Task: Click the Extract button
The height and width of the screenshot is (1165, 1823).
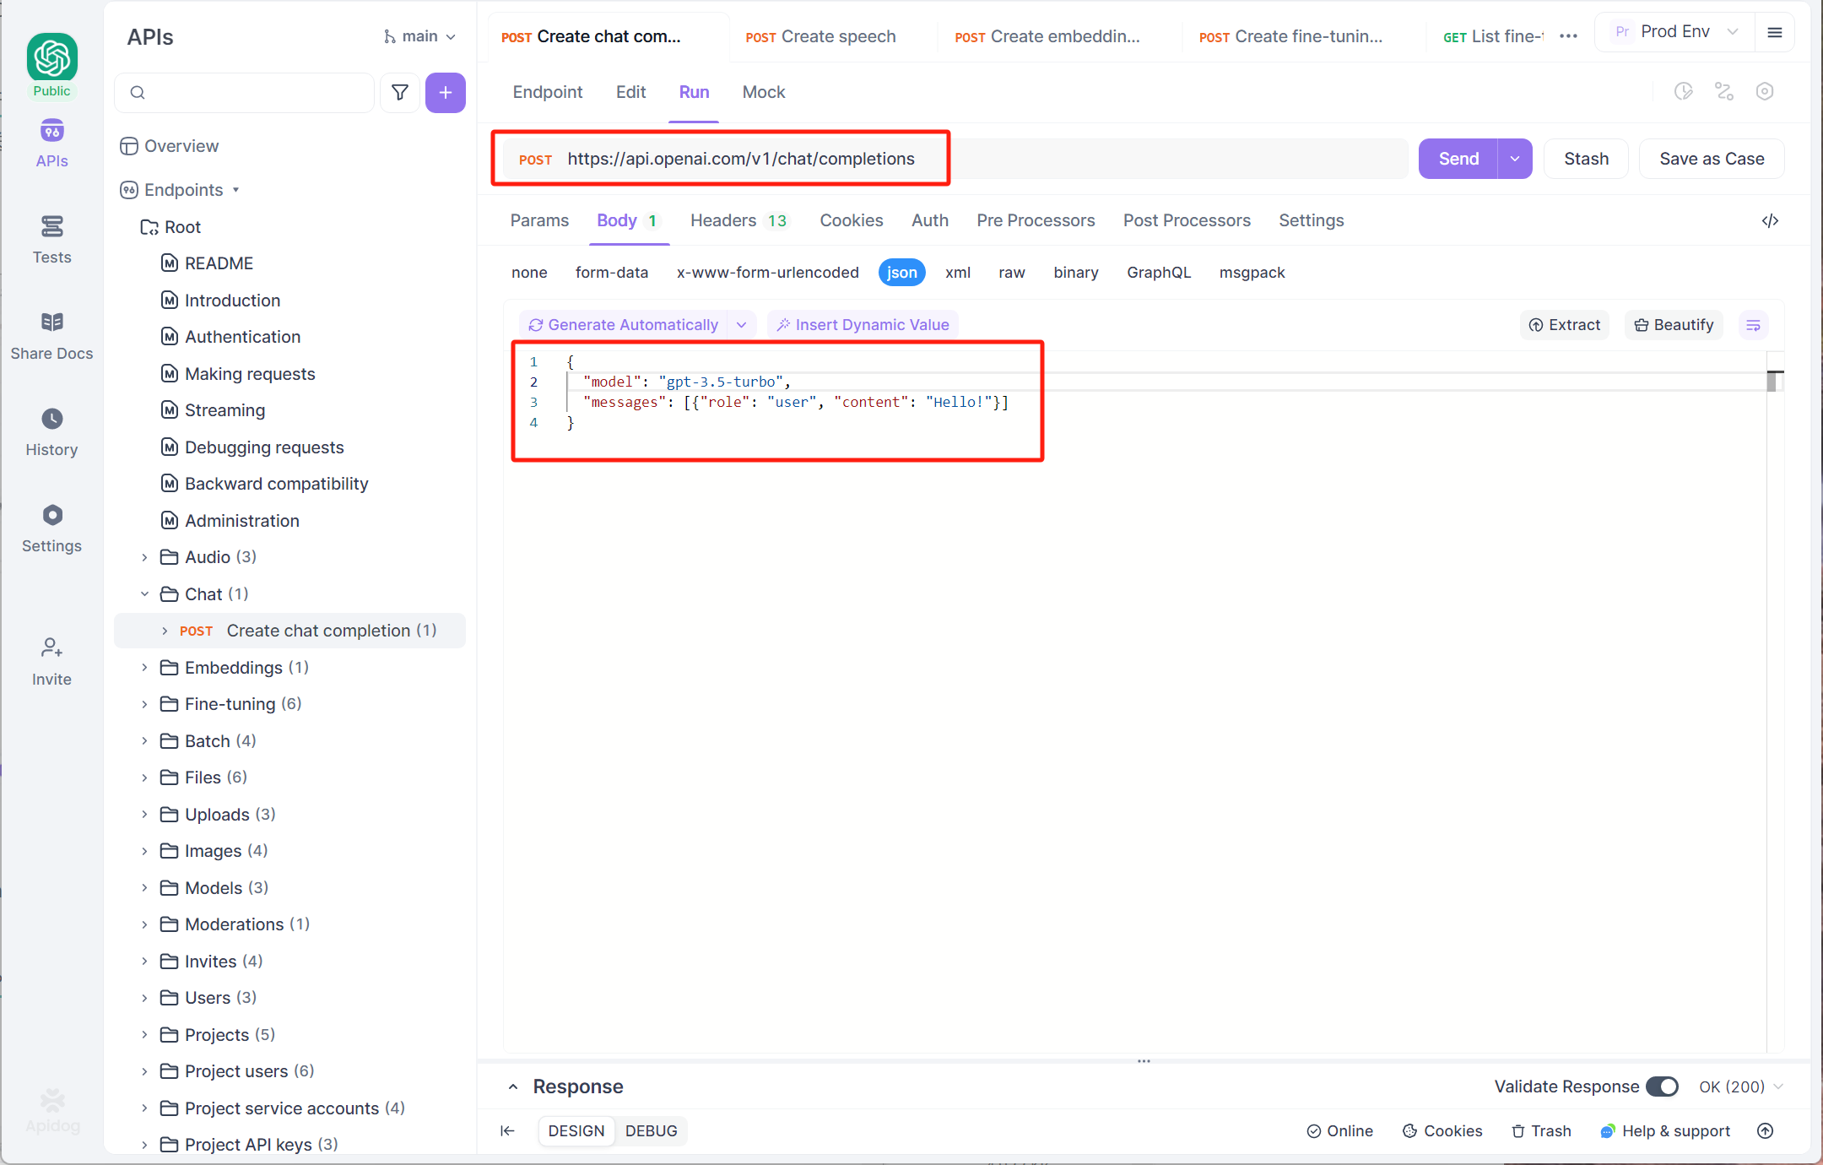Action: point(1565,325)
